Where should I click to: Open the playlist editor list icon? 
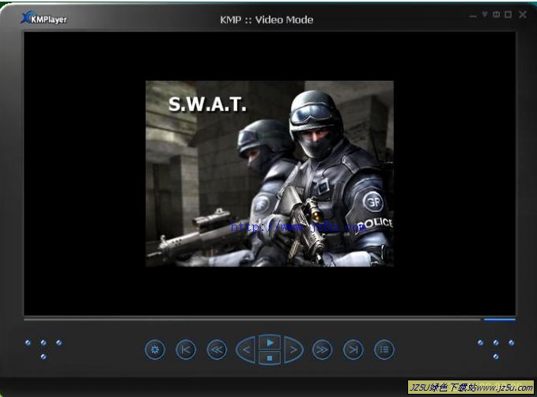[x=384, y=350]
